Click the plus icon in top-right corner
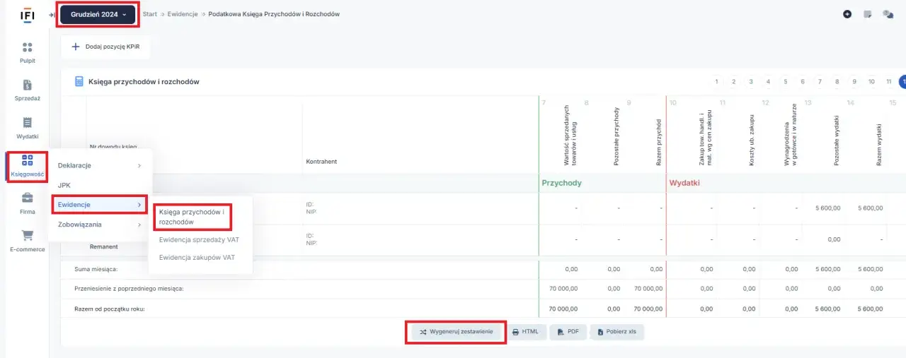 tap(847, 14)
